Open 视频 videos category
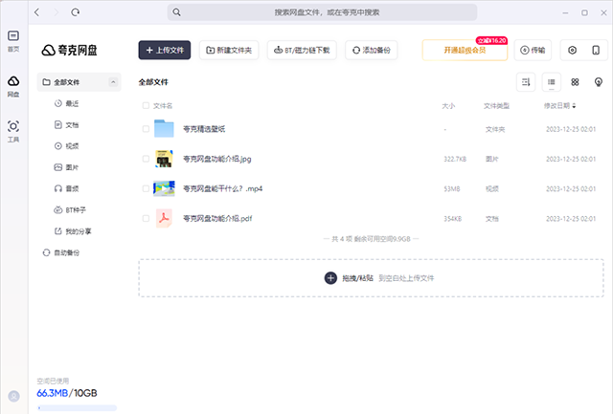Viewport: 613px width, 414px height. tap(66, 146)
